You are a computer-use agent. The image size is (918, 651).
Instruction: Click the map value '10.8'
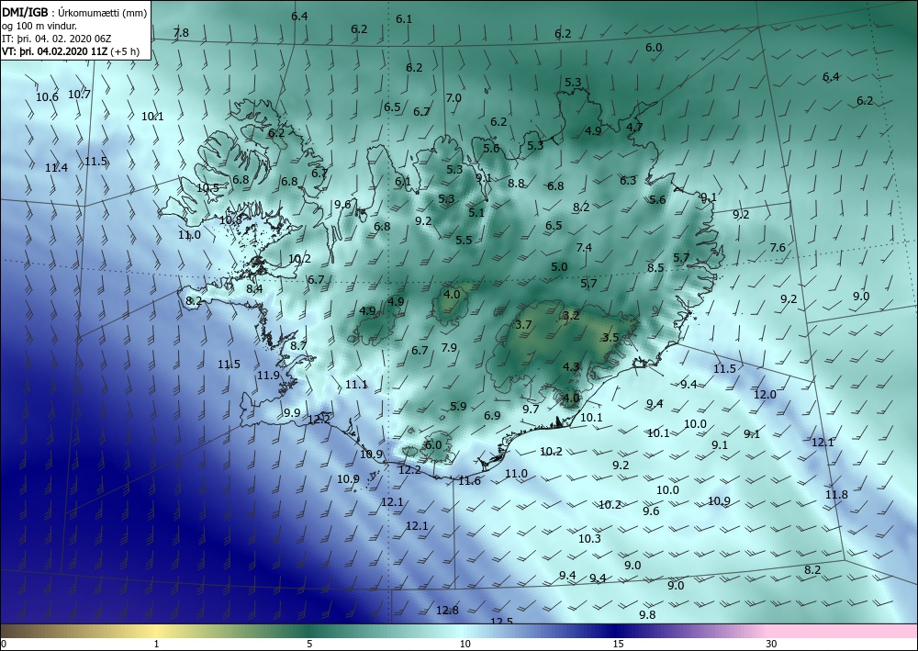point(230,220)
